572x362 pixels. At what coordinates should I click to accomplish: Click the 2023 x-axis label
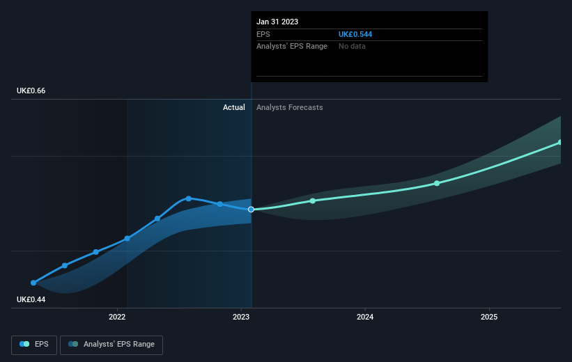coord(241,317)
